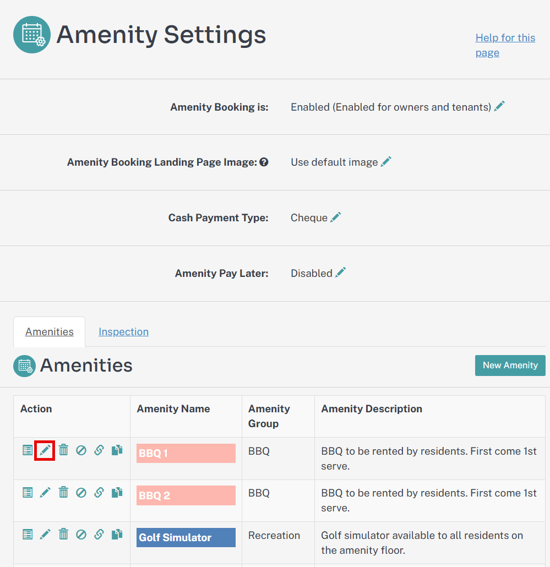Click the edit pencil for BBQ 1
Image resolution: width=550 pixels, height=567 pixels.
(x=45, y=450)
